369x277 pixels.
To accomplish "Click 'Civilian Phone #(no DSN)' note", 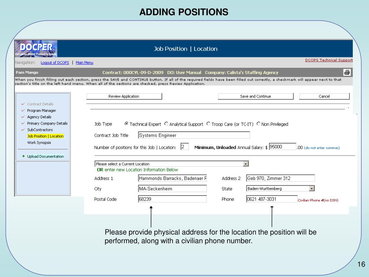I will pyautogui.click(x=318, y=200).
